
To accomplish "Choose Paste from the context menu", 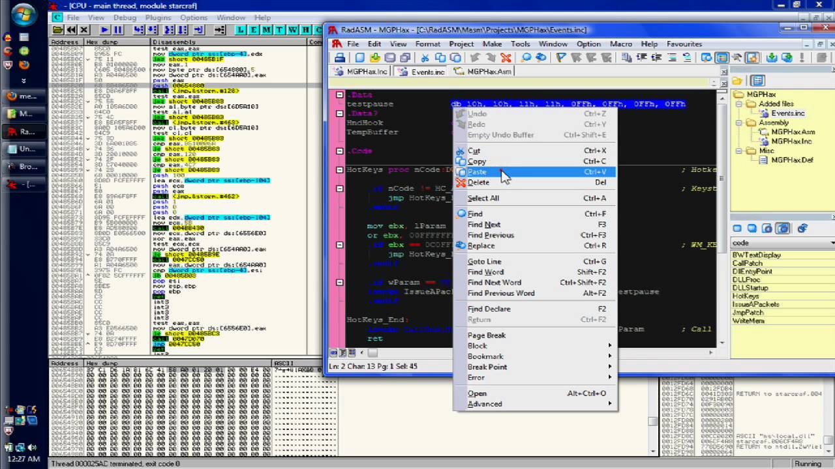I will tap(534, 172).
